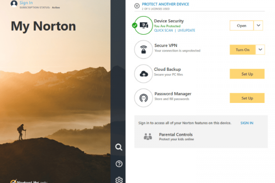The height and width of the screenshot is (183, 275).
Task: Click the Password Manager title text
Action: click(x=173, y=94)
